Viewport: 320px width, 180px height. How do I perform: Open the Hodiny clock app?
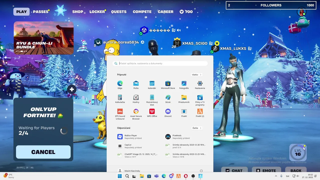pyautogui.click(x=136, y=99)
